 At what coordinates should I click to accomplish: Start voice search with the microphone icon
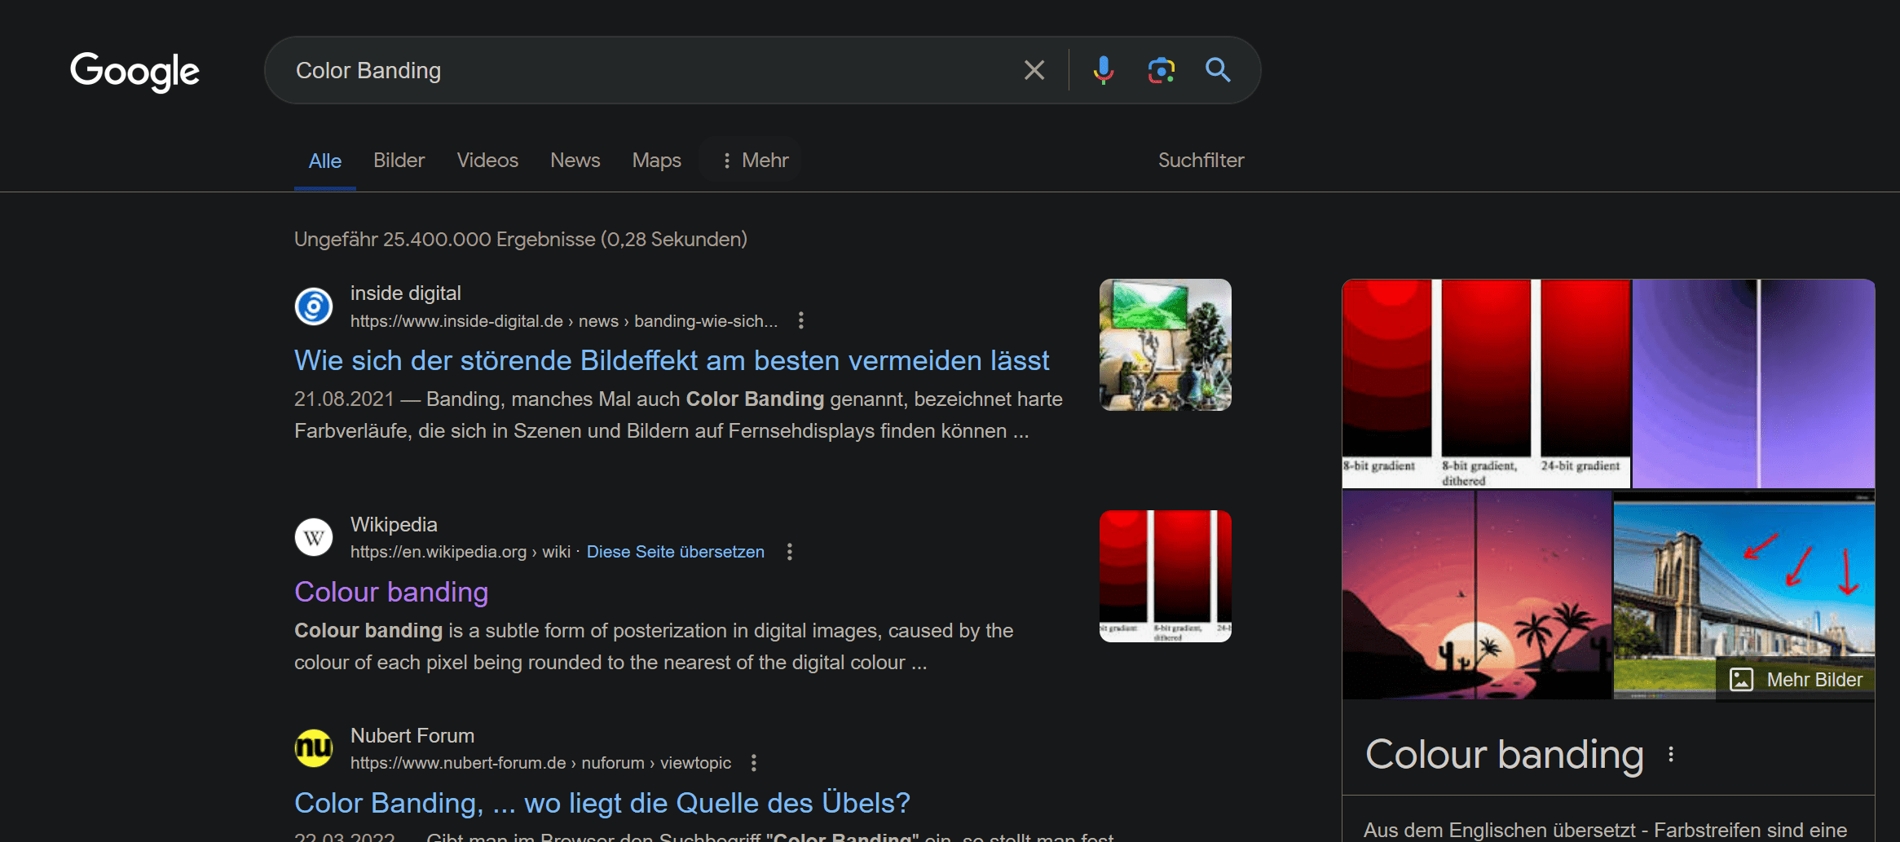pos(1103,70)
